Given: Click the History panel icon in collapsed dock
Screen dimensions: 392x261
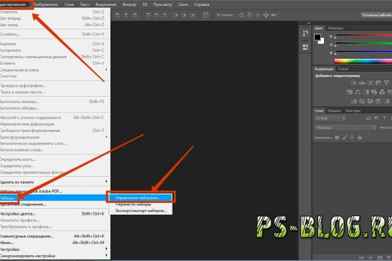Looking at the screenshot, I should pyautogui.click(x=305, y=33).
